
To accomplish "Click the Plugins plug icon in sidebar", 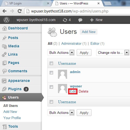I will tap(4, 89).
